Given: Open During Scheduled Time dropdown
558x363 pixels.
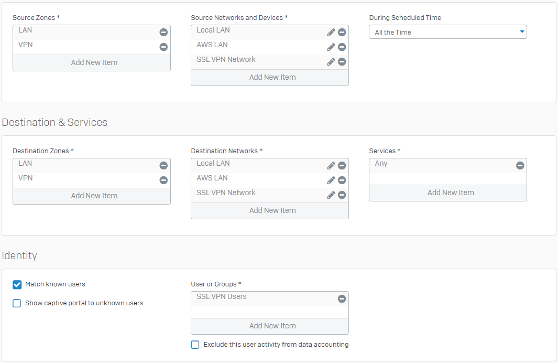Looking at the screenshot, I should pyautogui.click(x=448, y=32).
